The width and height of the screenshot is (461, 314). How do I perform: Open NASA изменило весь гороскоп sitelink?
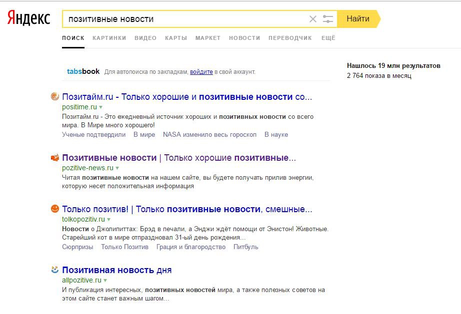(x=209, y=135)
